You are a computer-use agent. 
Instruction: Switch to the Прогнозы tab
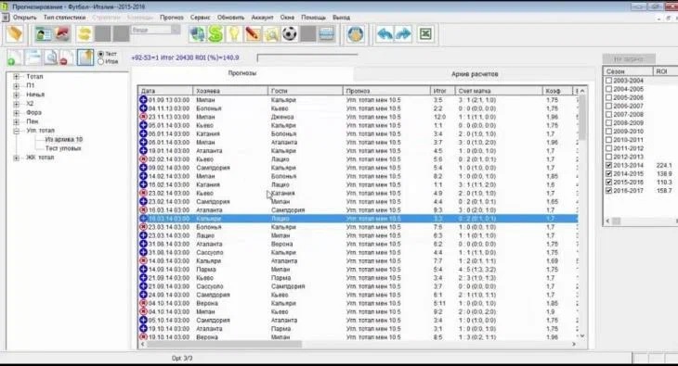pyautogui.click(x=242, y=73)
